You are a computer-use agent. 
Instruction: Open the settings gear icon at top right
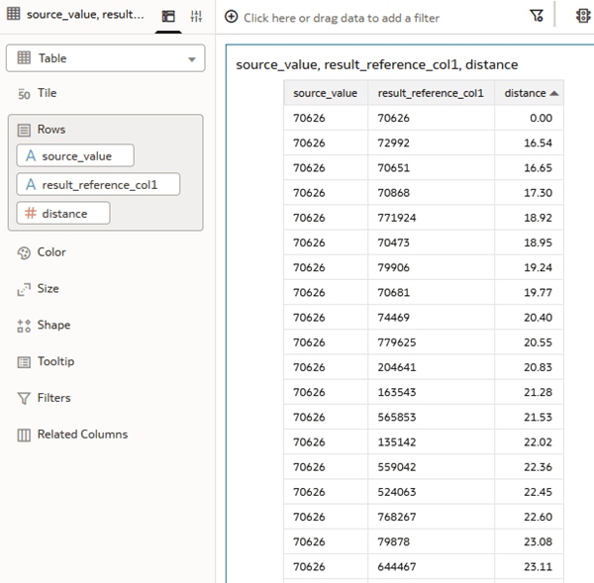click(x=583, y=16)
